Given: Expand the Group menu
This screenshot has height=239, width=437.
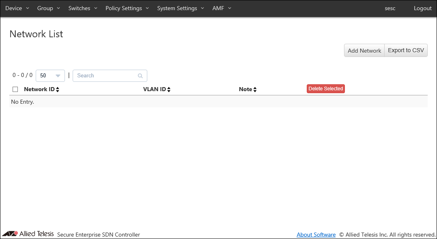Looking at the screenshot, I should tap(48, 9).
